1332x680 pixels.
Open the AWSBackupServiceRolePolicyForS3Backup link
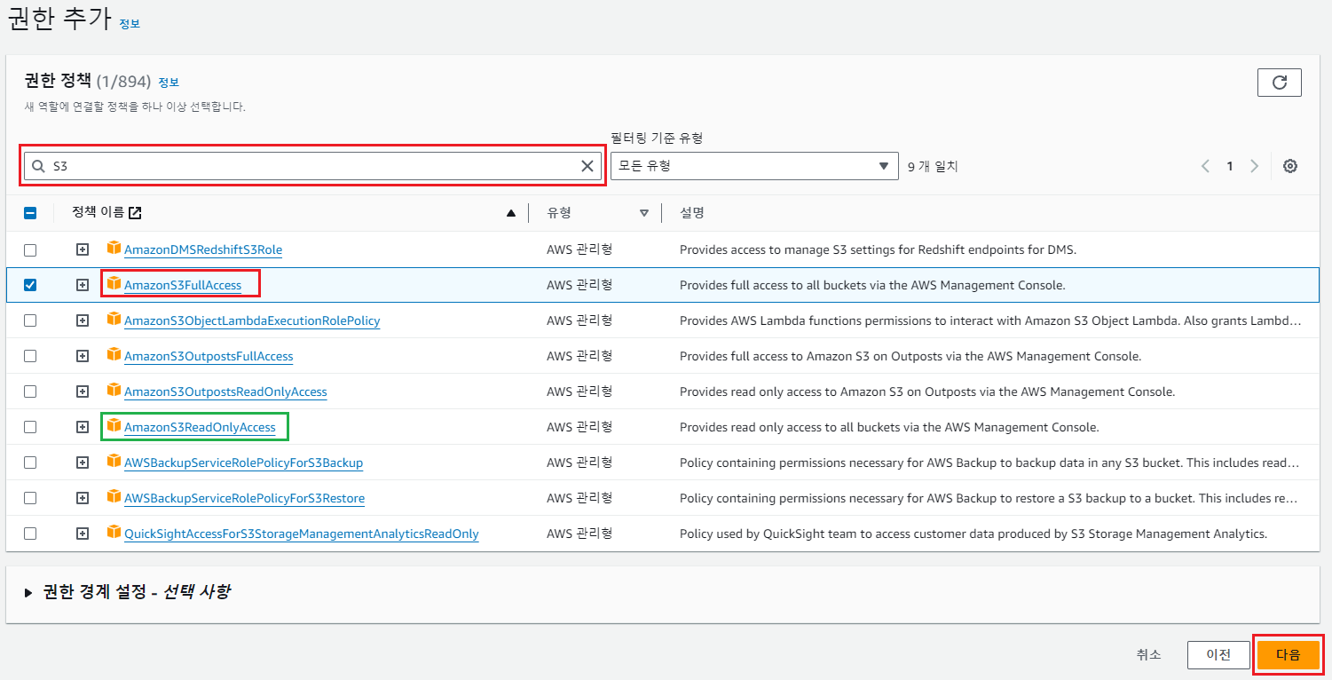pos(243,463)
